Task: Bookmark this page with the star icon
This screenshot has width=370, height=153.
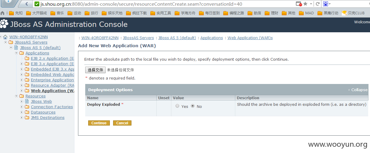Action: [305, 4]
